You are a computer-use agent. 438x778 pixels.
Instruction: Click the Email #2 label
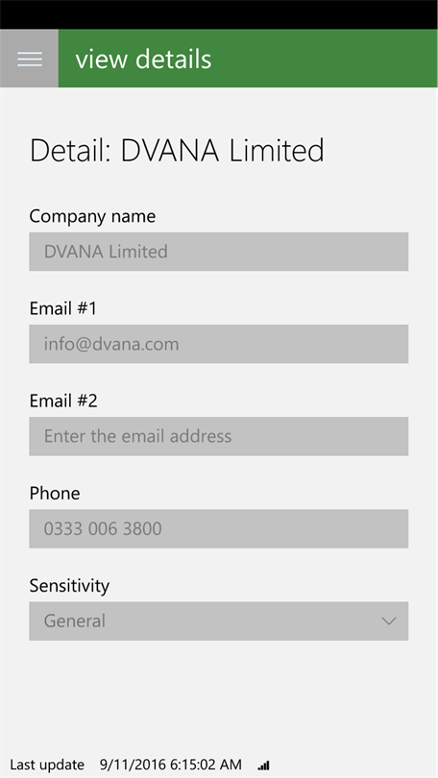pos(63,401)
